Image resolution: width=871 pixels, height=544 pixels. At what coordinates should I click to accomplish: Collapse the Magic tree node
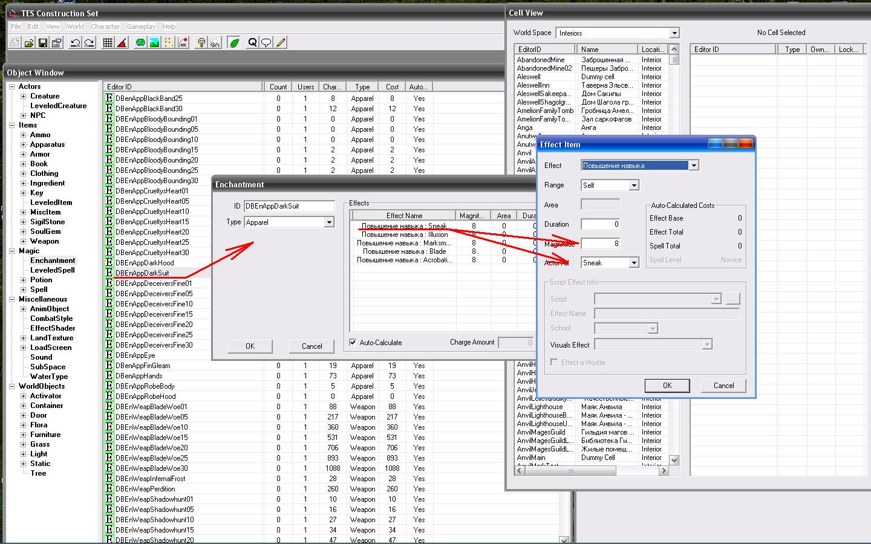12,251
